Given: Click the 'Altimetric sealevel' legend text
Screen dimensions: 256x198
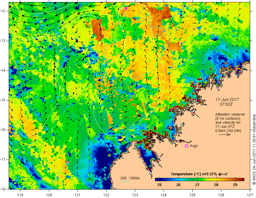Looking at the screenshot, I should (x=230, y=114).
